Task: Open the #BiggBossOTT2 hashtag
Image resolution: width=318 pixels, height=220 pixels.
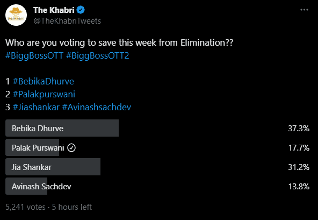Action: [98, 55]
